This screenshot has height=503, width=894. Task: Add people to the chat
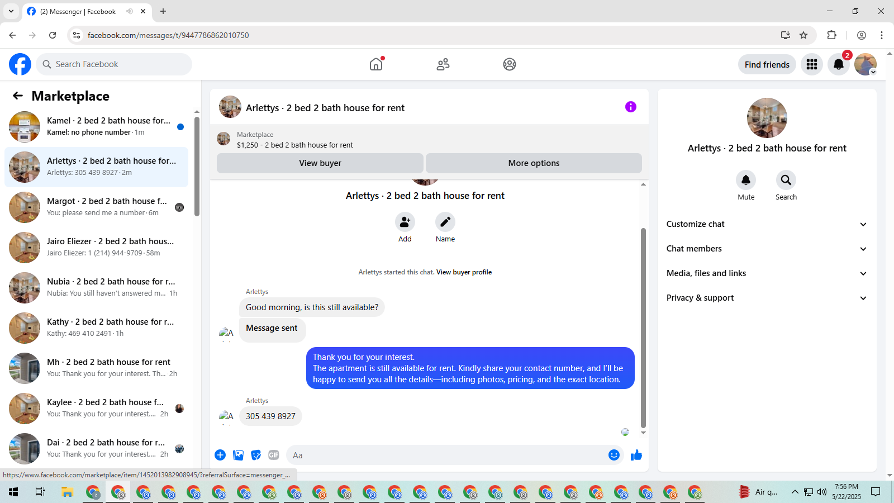pyautogui.click(x=405, y=222)
